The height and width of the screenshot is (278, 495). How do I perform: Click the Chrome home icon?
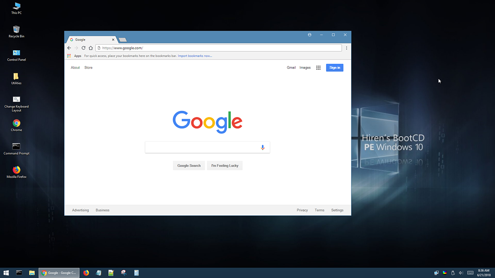90,48
